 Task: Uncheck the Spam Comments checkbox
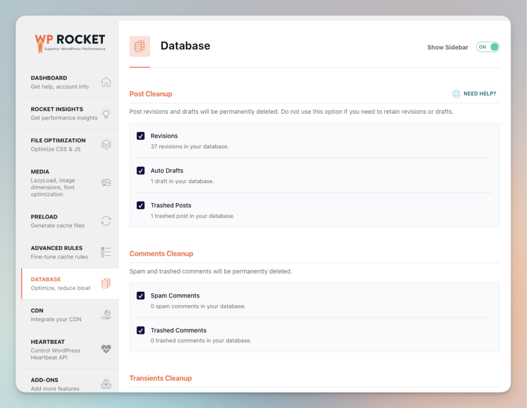pyautogui.click(x=140, y=295)
